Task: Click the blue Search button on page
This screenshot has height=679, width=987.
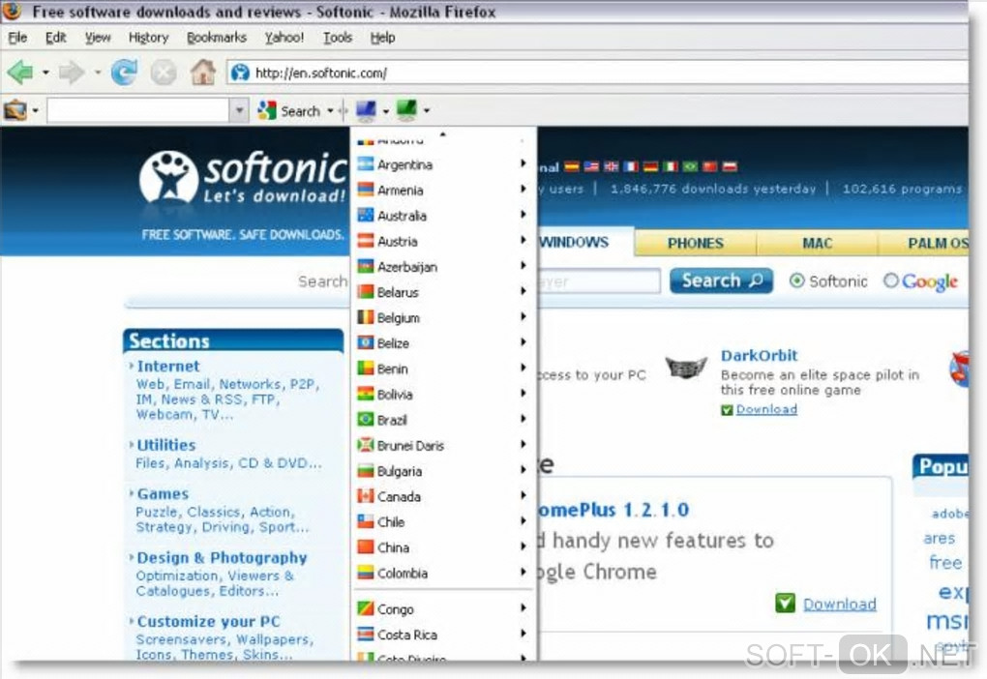Action: pyautogui.click(x=721, y=280)
